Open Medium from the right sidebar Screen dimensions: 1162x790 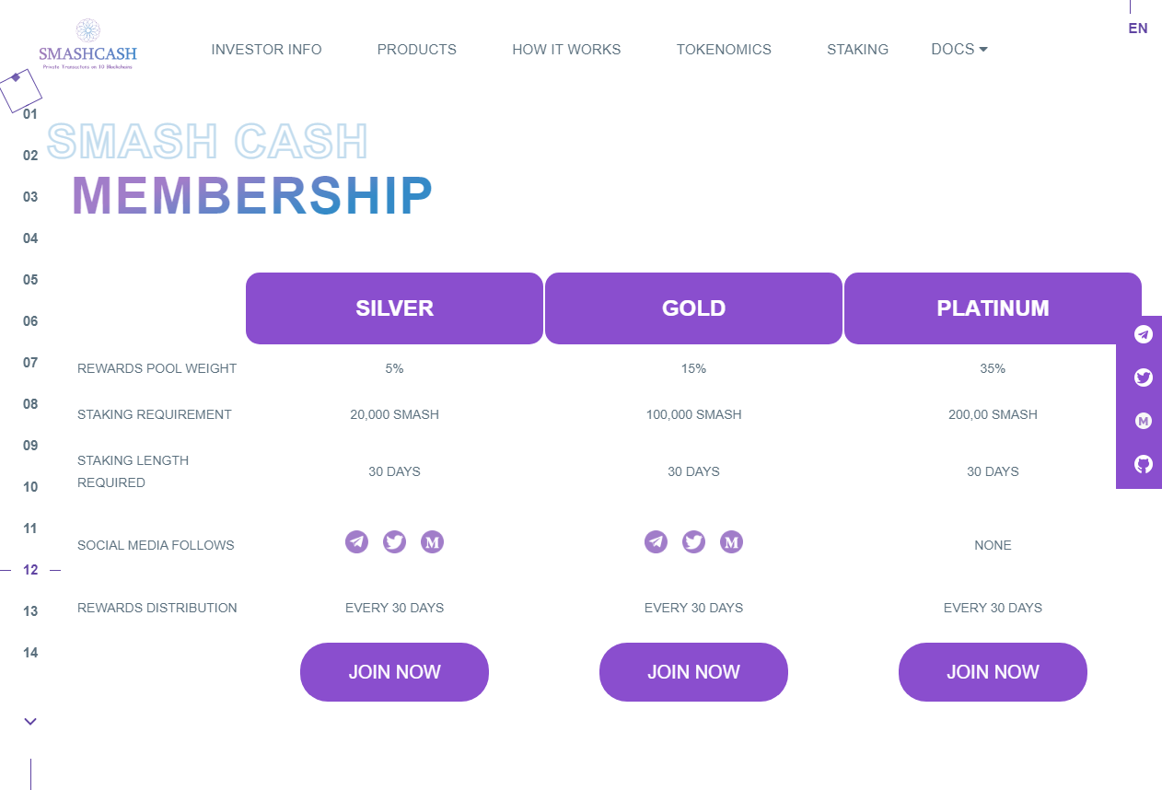click(x=1144, y=421)
